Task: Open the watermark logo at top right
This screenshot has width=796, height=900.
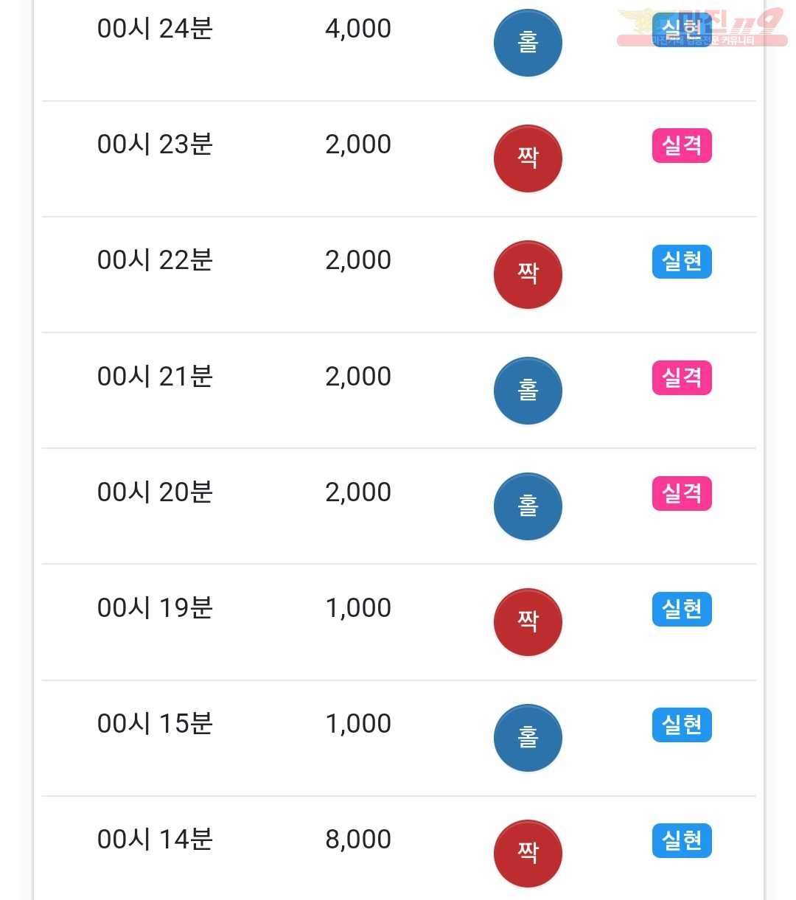Action: pos(702,27)
